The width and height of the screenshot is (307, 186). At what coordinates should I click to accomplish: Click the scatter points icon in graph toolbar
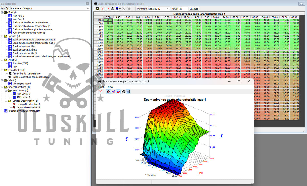click(113, 92)
